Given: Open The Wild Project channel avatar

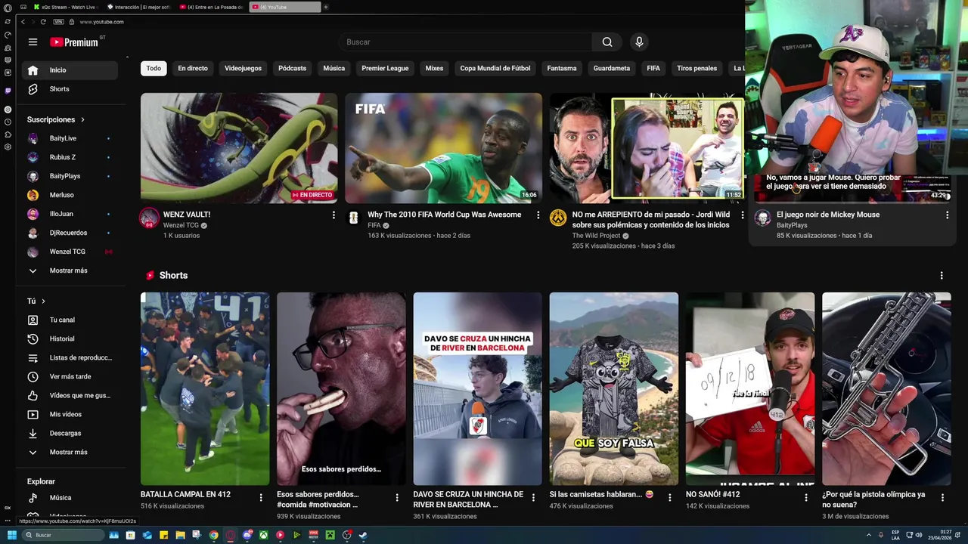Looking at the screenshot, I should pyautogui.click(x=558, y=218).
